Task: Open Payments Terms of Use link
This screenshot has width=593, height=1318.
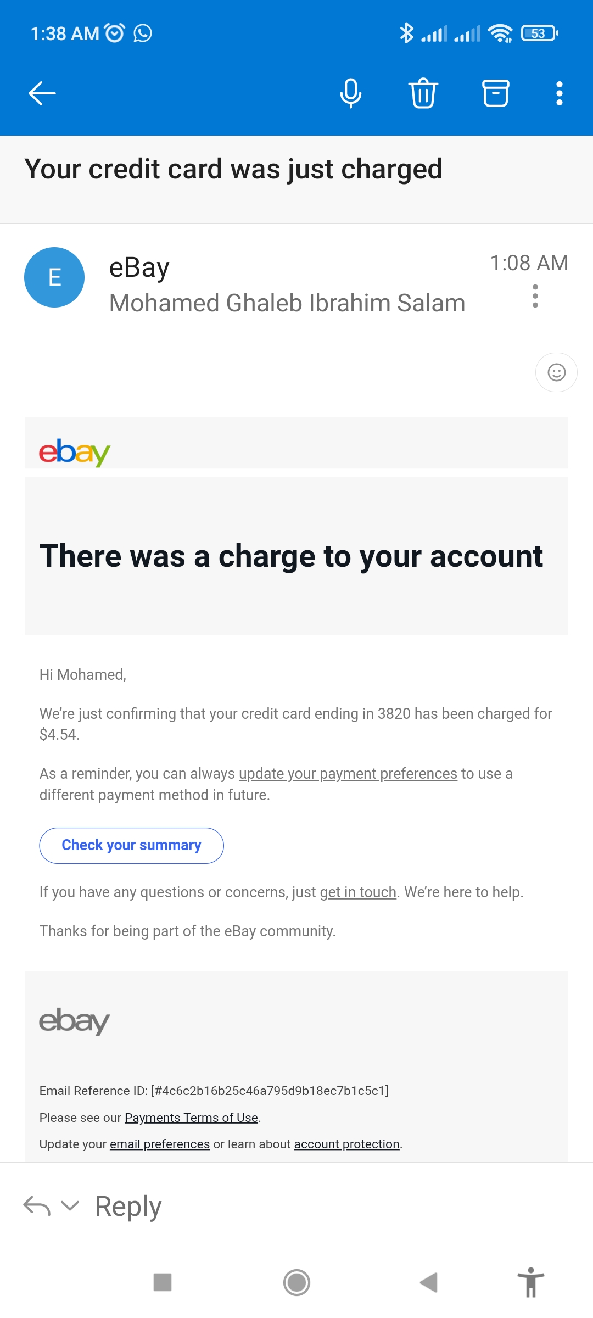Action: [x=191, y=1118]
